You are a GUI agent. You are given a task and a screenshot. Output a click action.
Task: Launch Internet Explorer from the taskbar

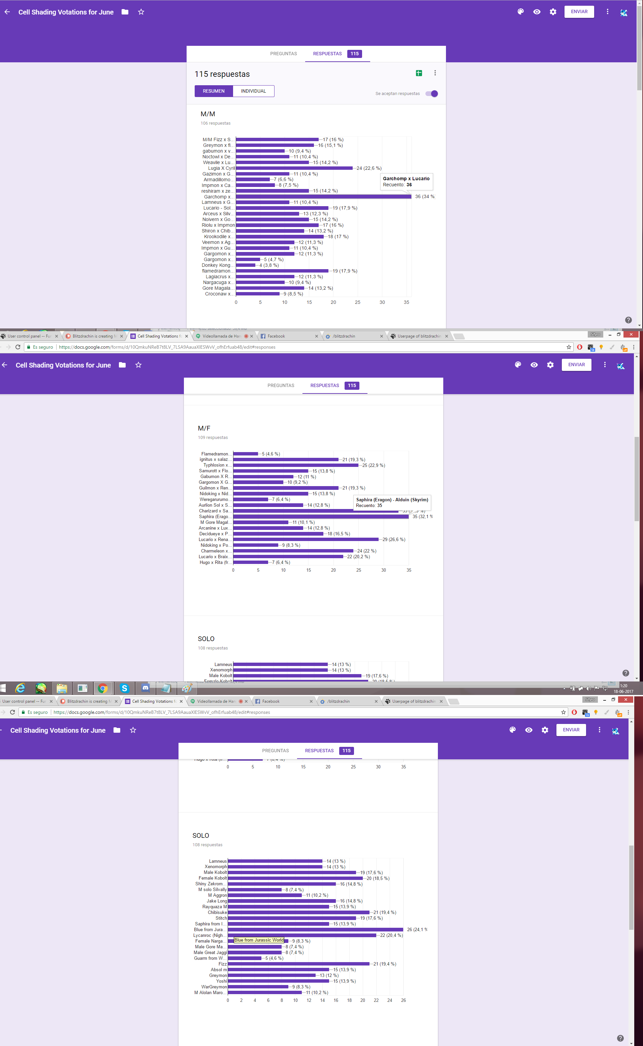(20, 688)
